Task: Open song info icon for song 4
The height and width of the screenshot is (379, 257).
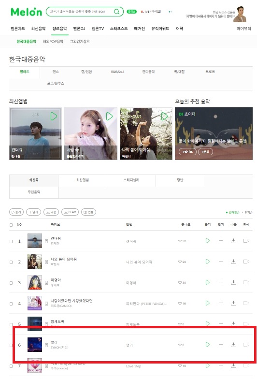Action: (x=46, y=304)
